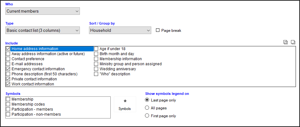Check E-mail addresses option
Screen dimensions: 300x127
[x=8, y=64]
